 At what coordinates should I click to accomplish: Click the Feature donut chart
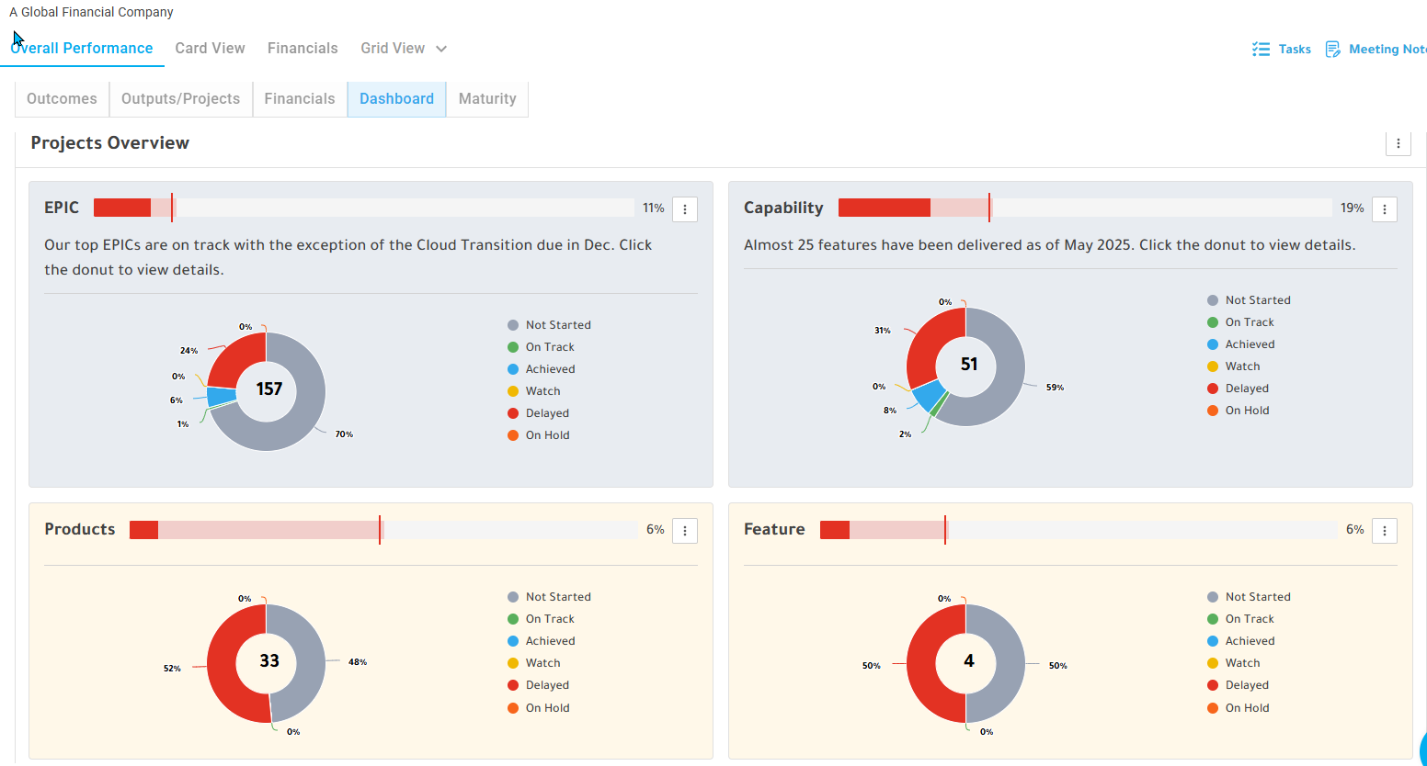965,663
